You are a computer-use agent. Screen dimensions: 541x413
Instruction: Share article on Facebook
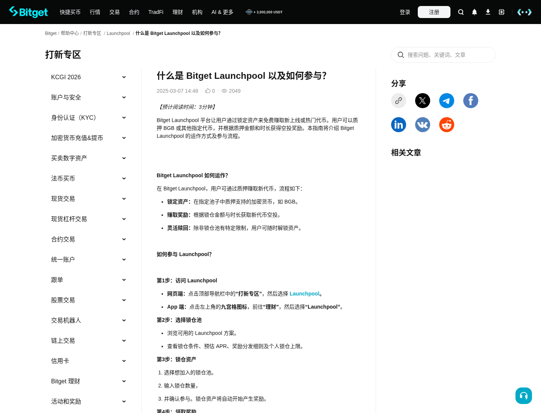pyautogui.click(x=471, y=101)
